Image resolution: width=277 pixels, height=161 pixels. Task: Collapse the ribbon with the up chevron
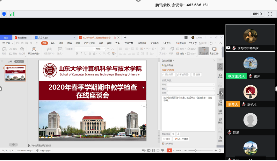coord(220,43)
